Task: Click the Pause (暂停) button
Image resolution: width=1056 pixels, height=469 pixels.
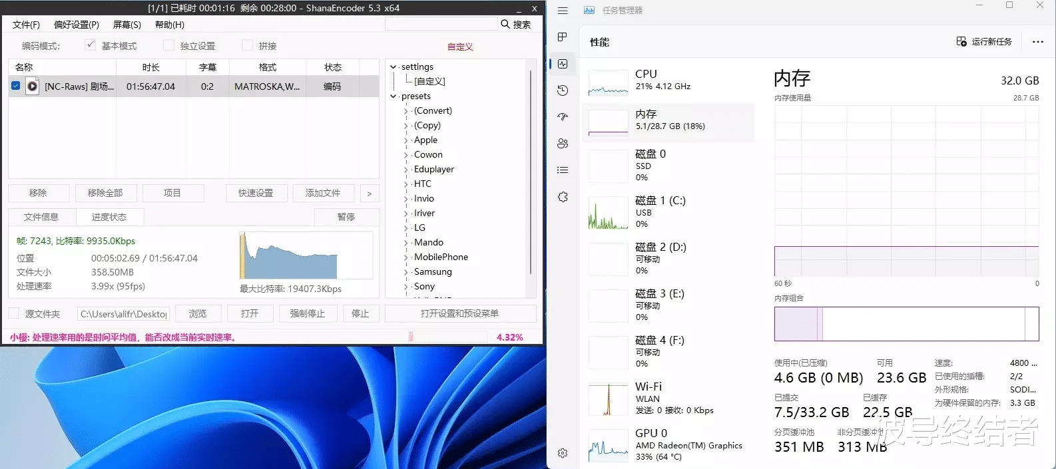Action: (x=346, y=217)
